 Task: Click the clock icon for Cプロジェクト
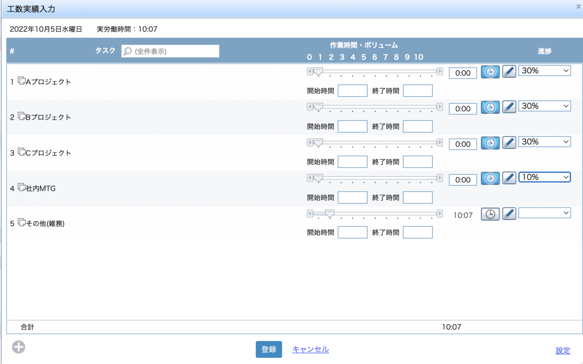coord(490,143)
